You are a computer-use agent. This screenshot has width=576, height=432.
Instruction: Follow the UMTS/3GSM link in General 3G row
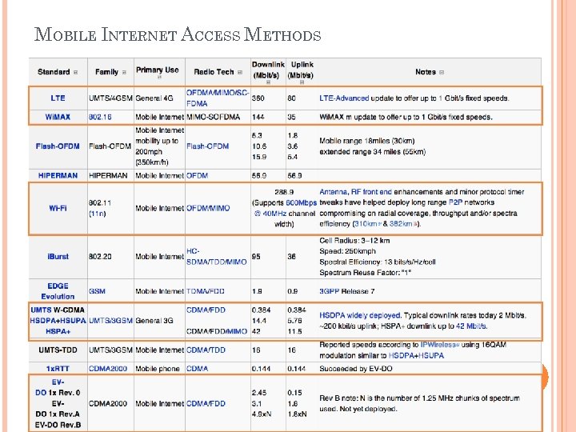tap(110, 321)
